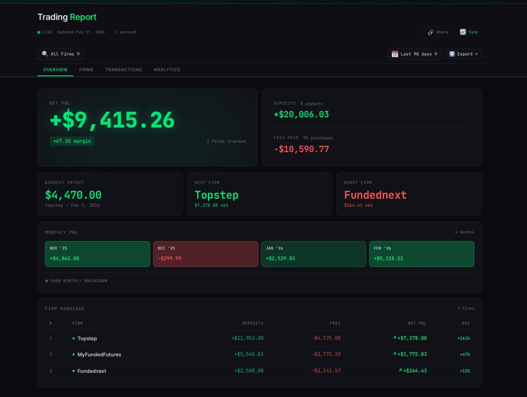Select the Nov '25 monthly PNL card
The height and width of the screenshot is (397, 527).
[x=97, y=254]
